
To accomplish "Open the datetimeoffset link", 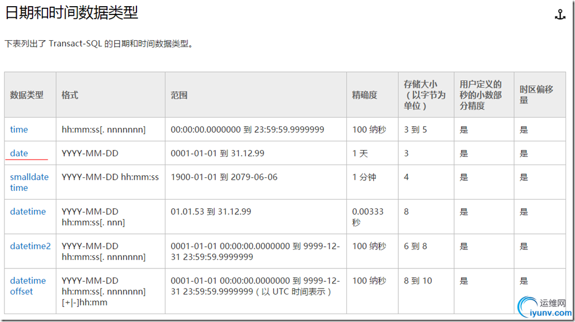I will tap(28, 286).
